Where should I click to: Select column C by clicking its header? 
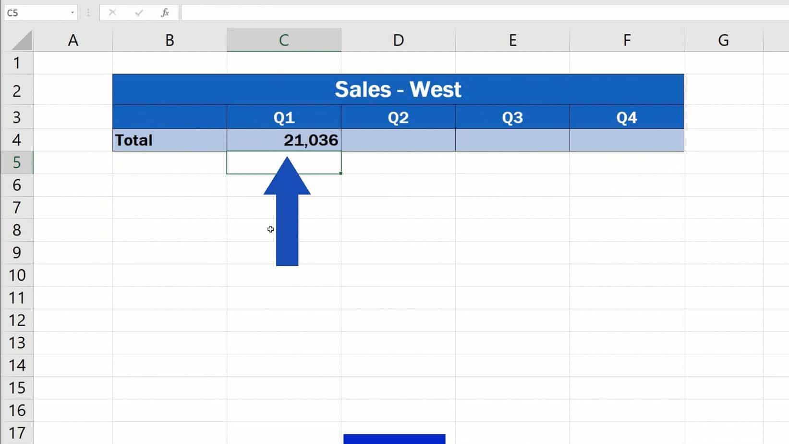coord(283,39)
